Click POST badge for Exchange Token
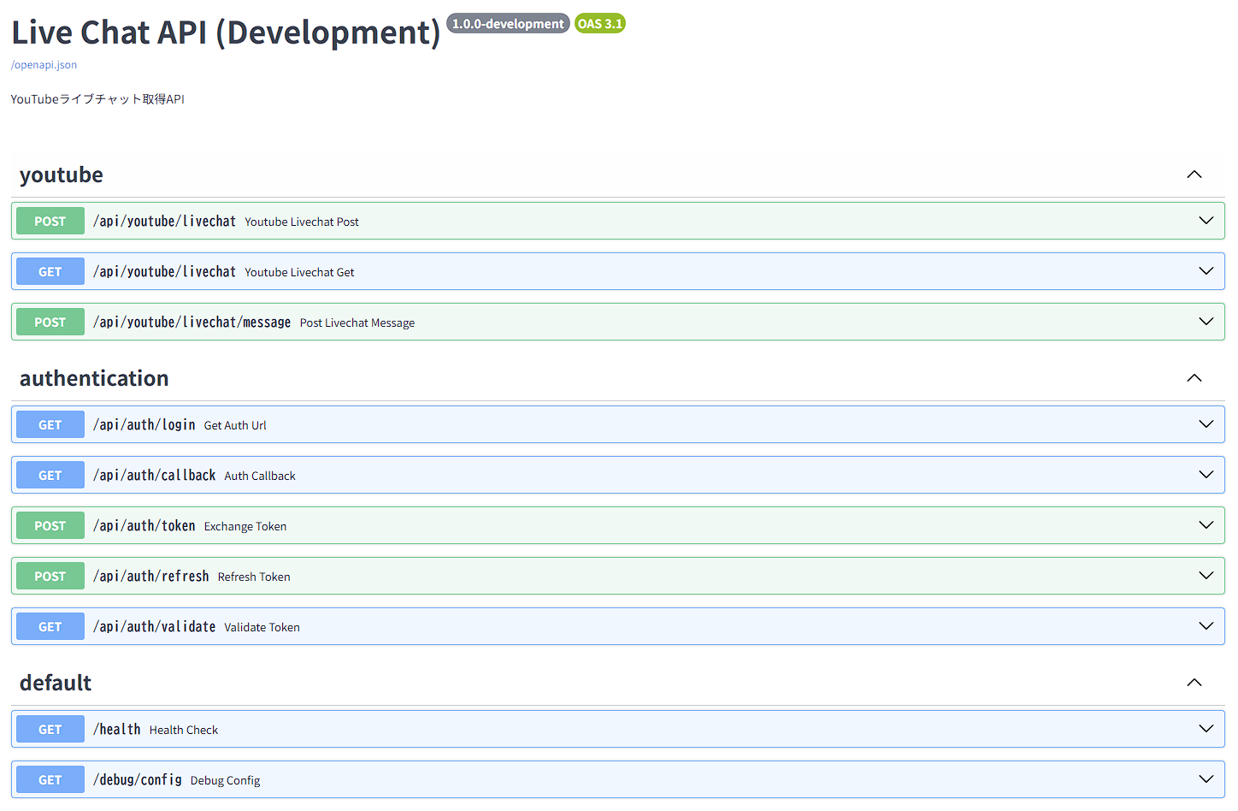Image resolution: width=1238 pixels, height=811 pixels. coord(50,525)
